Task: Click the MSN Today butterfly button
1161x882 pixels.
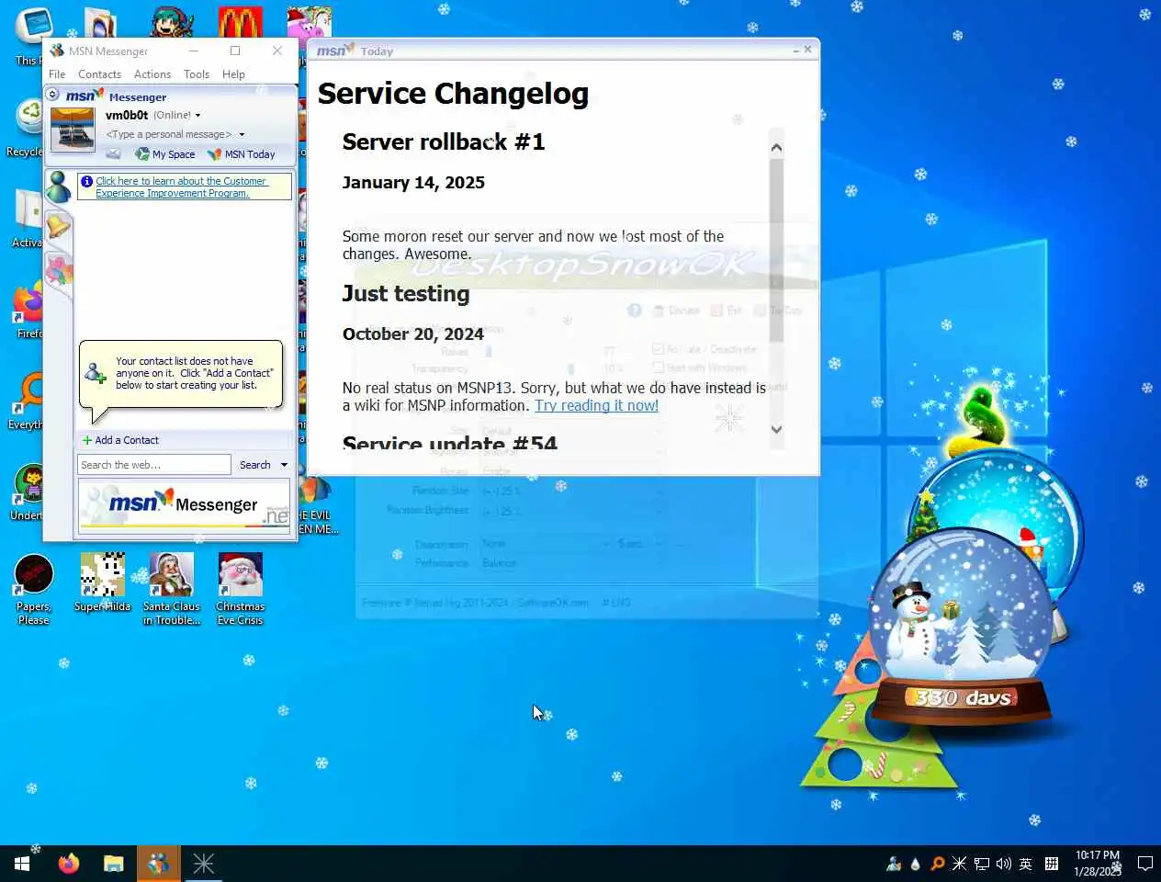Action: tap(242, 154)
